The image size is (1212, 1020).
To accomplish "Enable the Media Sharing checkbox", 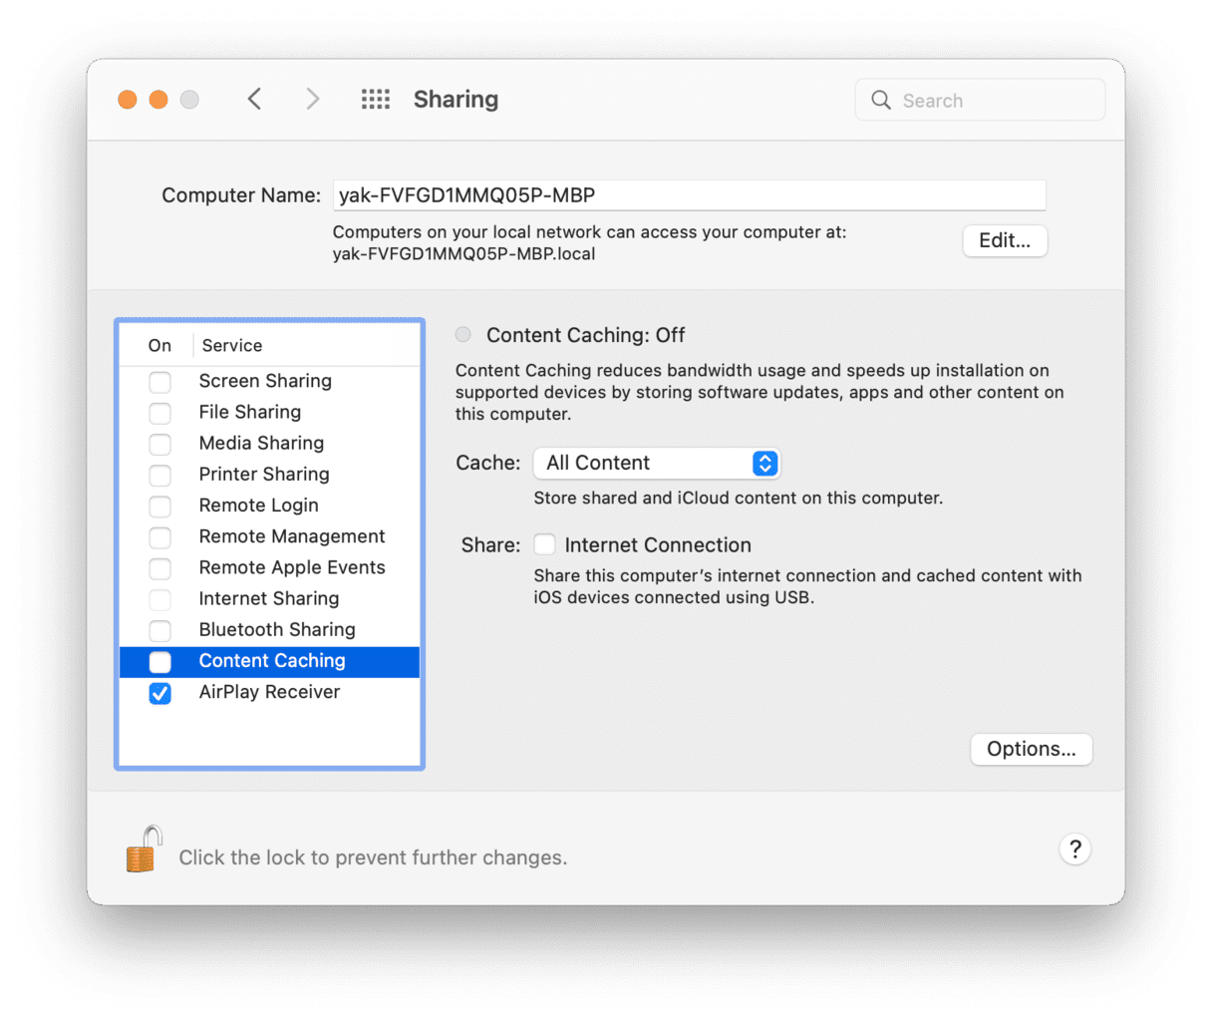I will pos(159,443).
